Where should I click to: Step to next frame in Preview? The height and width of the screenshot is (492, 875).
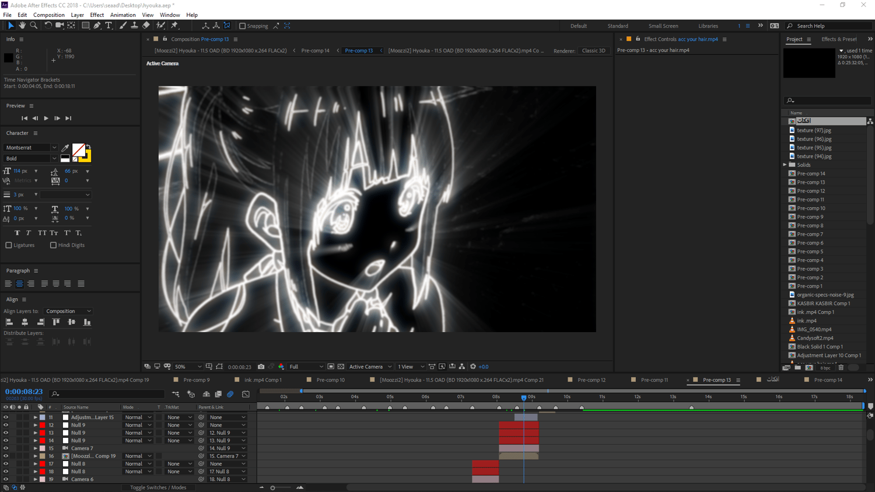(57, 118)
